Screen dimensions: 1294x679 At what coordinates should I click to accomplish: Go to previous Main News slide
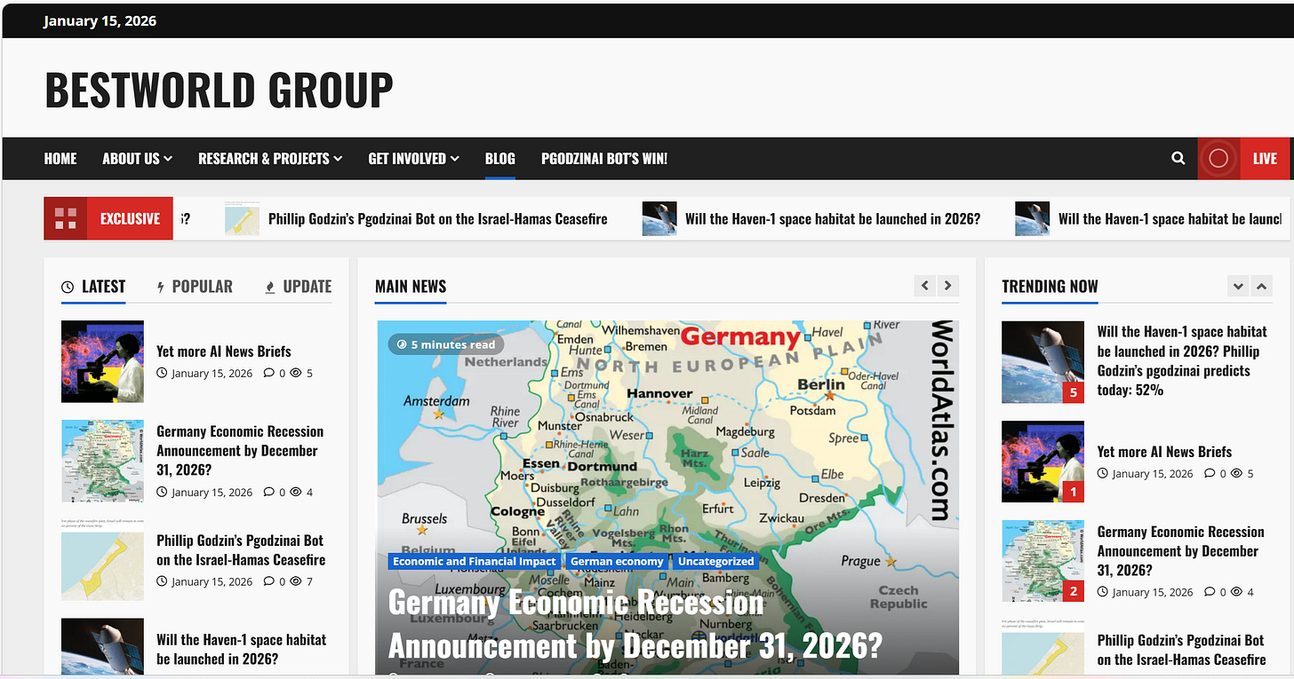coord(925,286)
